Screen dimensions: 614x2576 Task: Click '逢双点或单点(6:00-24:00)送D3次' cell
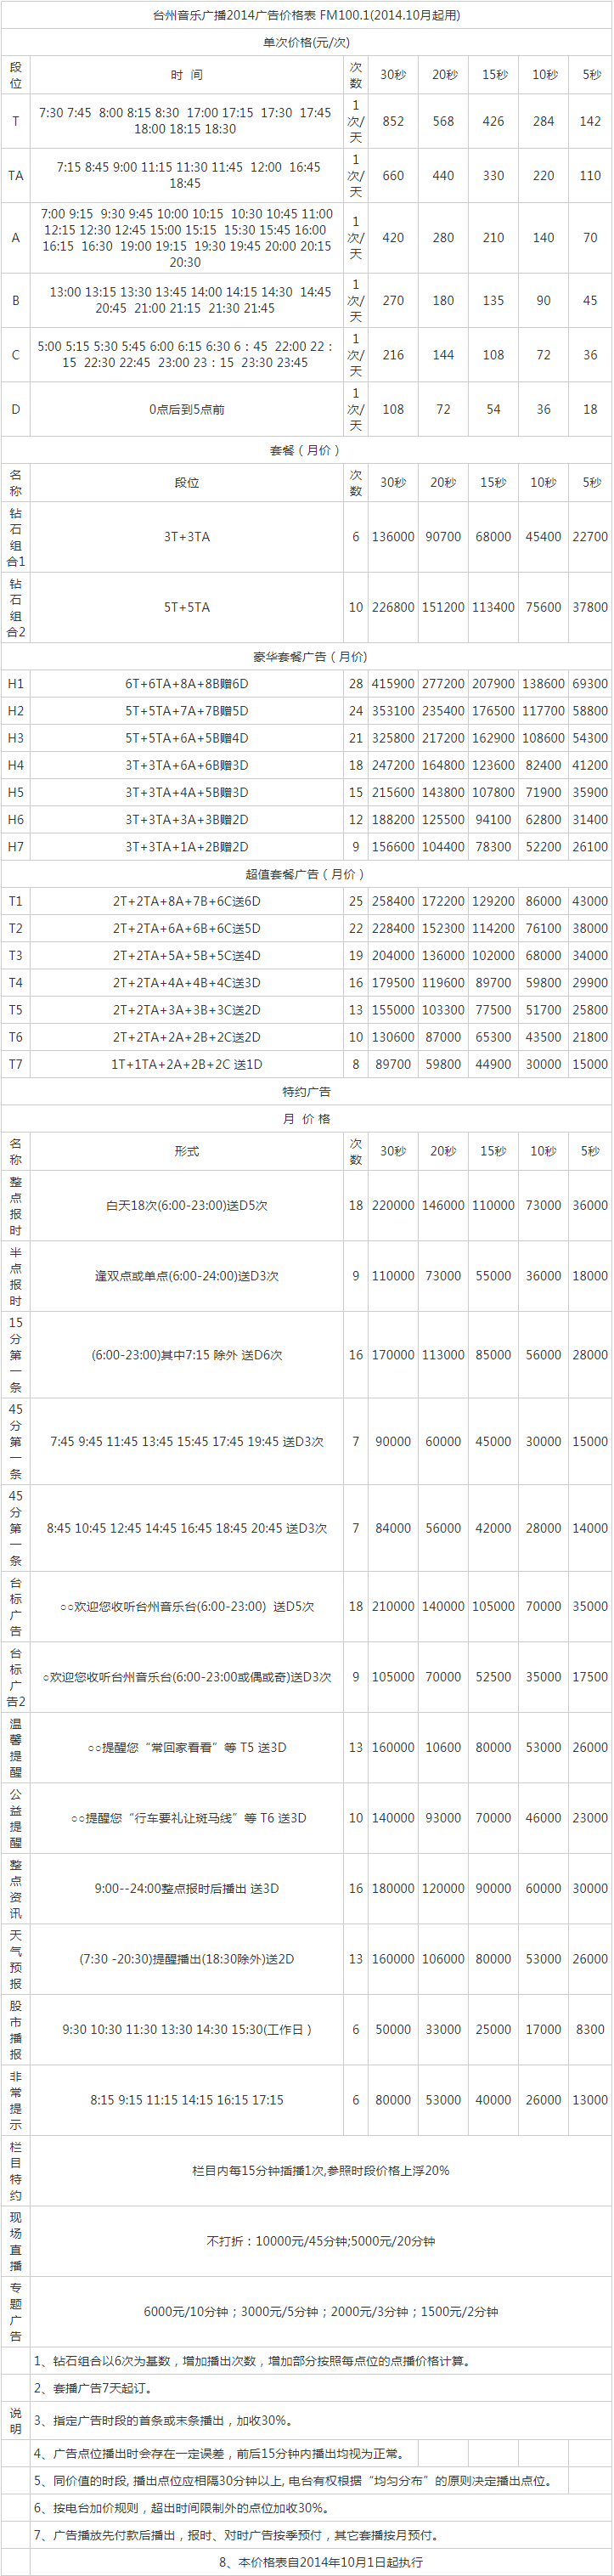(x=187, y=1276)
